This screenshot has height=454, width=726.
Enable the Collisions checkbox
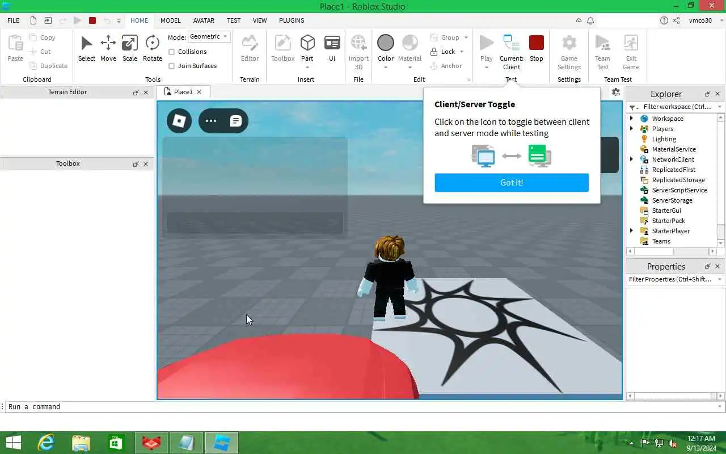tap(172, 52)
